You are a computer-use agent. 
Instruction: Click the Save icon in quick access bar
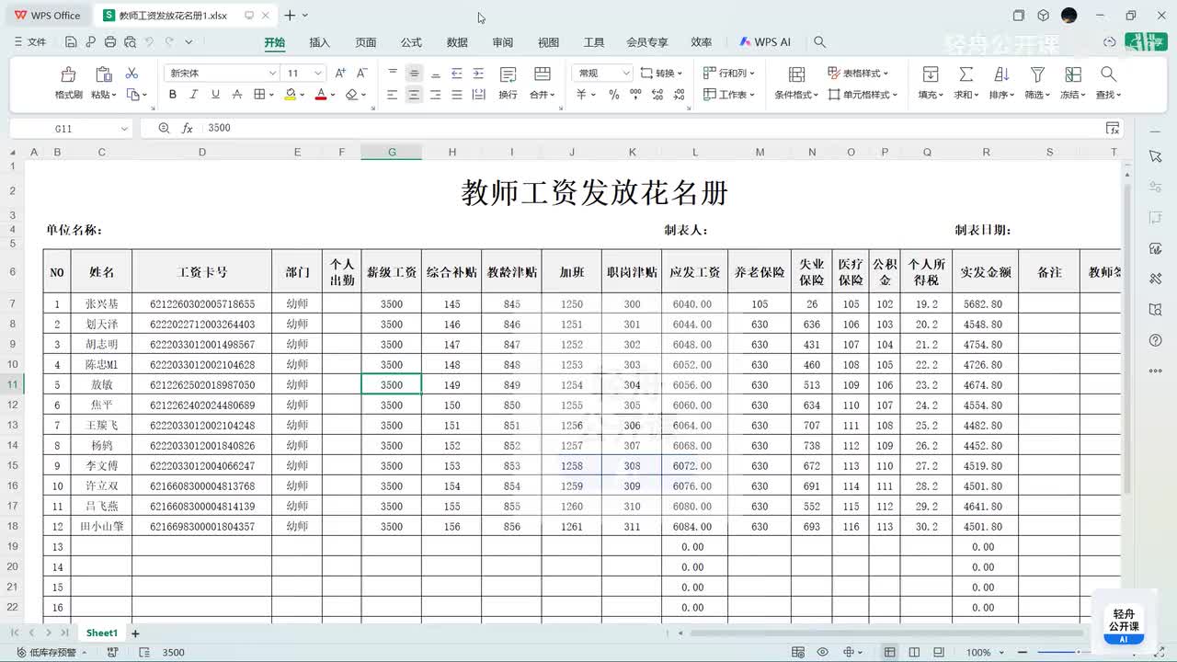[x=71, y=42]
